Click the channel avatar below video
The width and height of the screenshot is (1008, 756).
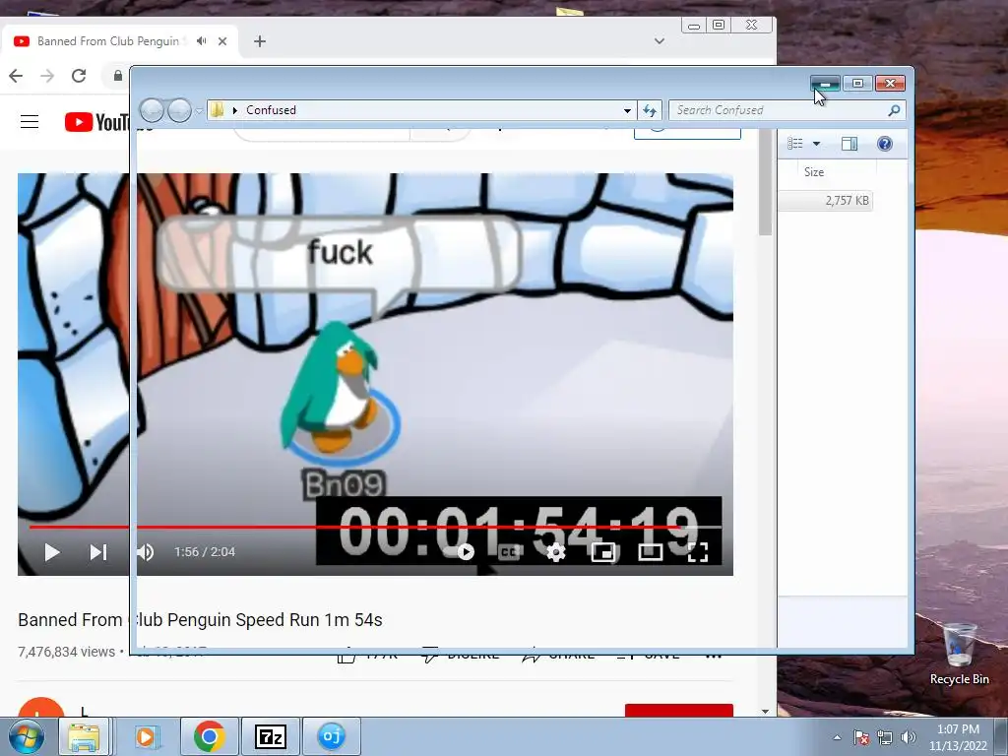[x=41, y=707]
